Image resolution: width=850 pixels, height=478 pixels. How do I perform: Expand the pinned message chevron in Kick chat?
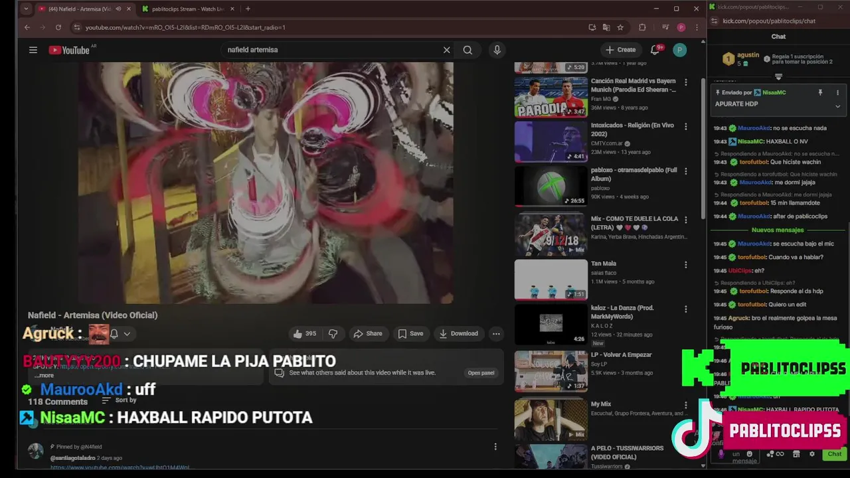(837, 106)
